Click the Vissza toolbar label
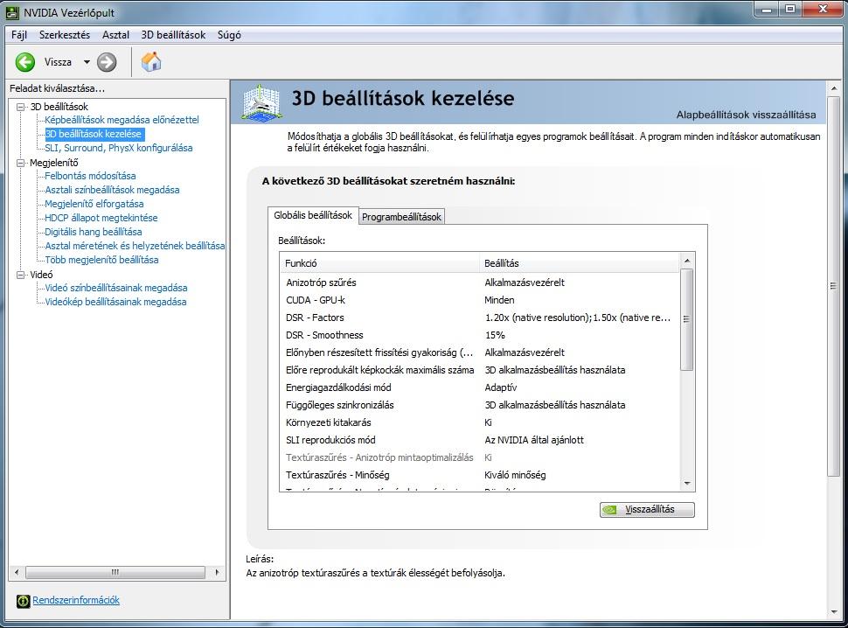 coord(58,62)
